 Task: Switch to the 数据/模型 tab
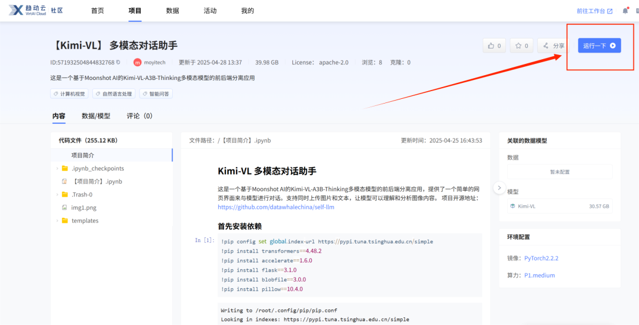96,116
